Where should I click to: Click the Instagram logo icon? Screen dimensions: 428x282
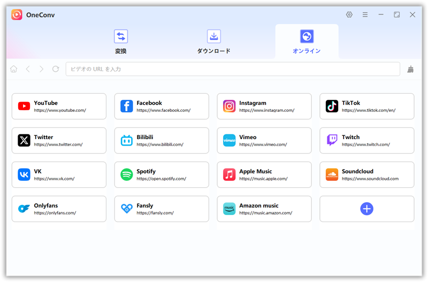click(x=230, y=106)
